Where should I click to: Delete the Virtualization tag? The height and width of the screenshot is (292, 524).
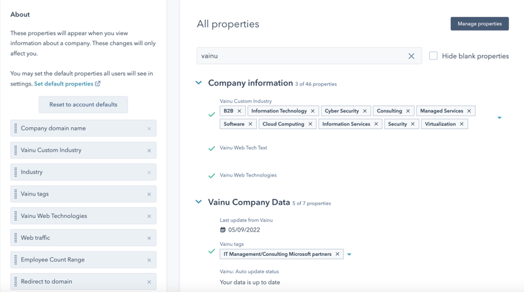point(462,124)
